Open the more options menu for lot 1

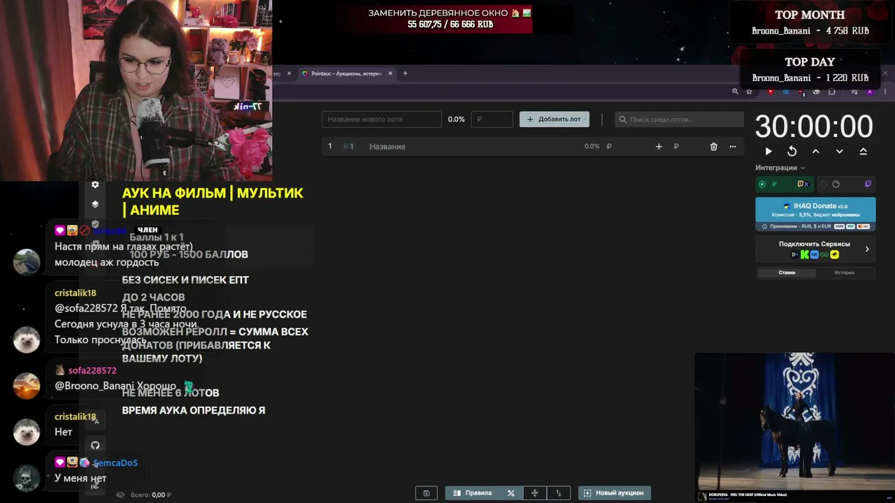pyautogui.click(x=733, y=147)
